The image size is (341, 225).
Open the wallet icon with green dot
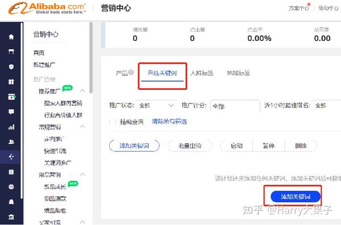coord(11,97)
